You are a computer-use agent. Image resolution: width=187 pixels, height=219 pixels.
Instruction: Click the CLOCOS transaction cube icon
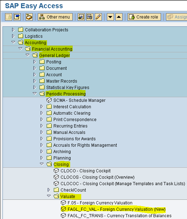pyautogui.click(x=56, y=177)
